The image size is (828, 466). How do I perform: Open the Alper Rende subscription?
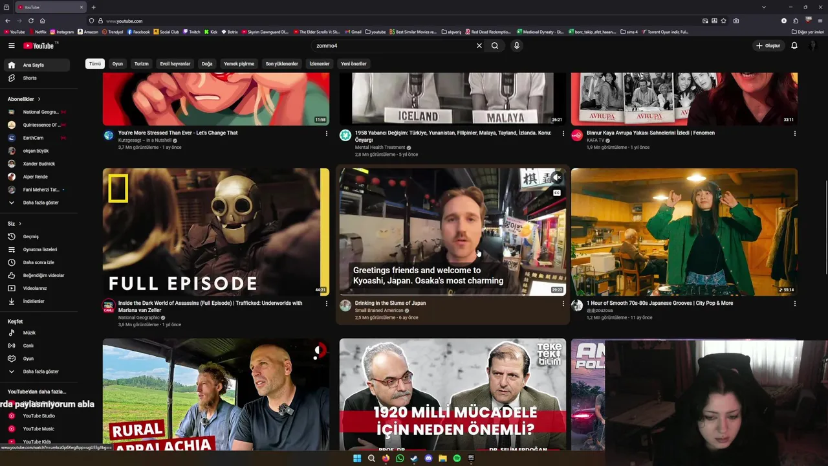pyautogui.click(x=36, y=177)
